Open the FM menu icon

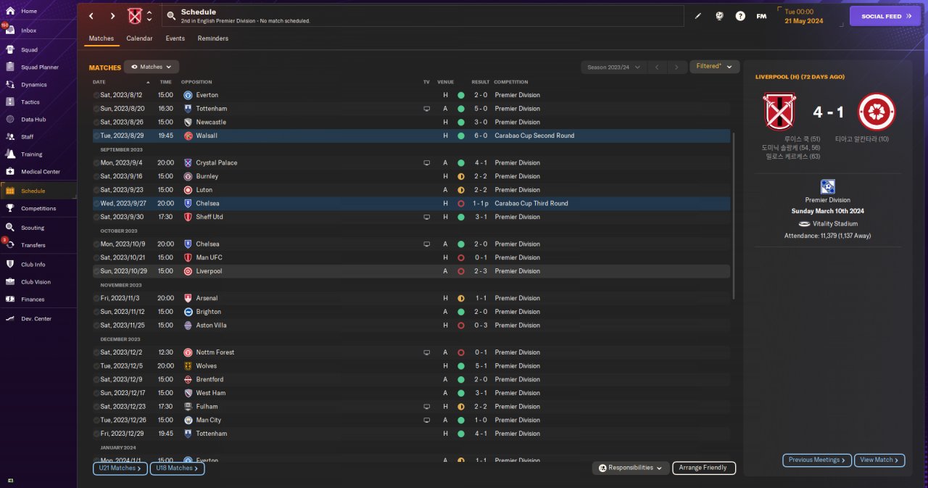tap(761, 15)
